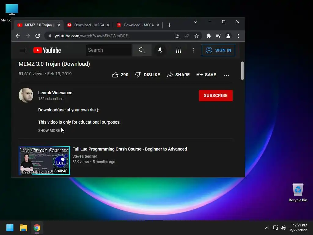Click the 51,610 views text
The image size is (313, 235).
[31, 74]
